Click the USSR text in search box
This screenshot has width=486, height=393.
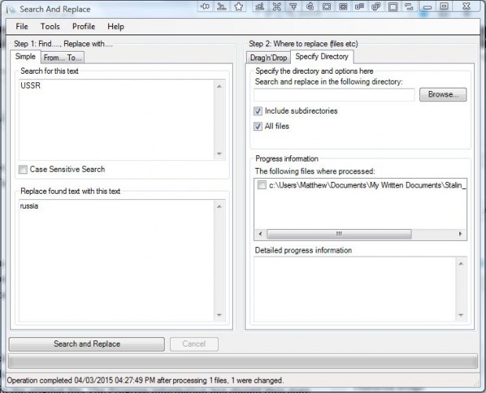31,86
